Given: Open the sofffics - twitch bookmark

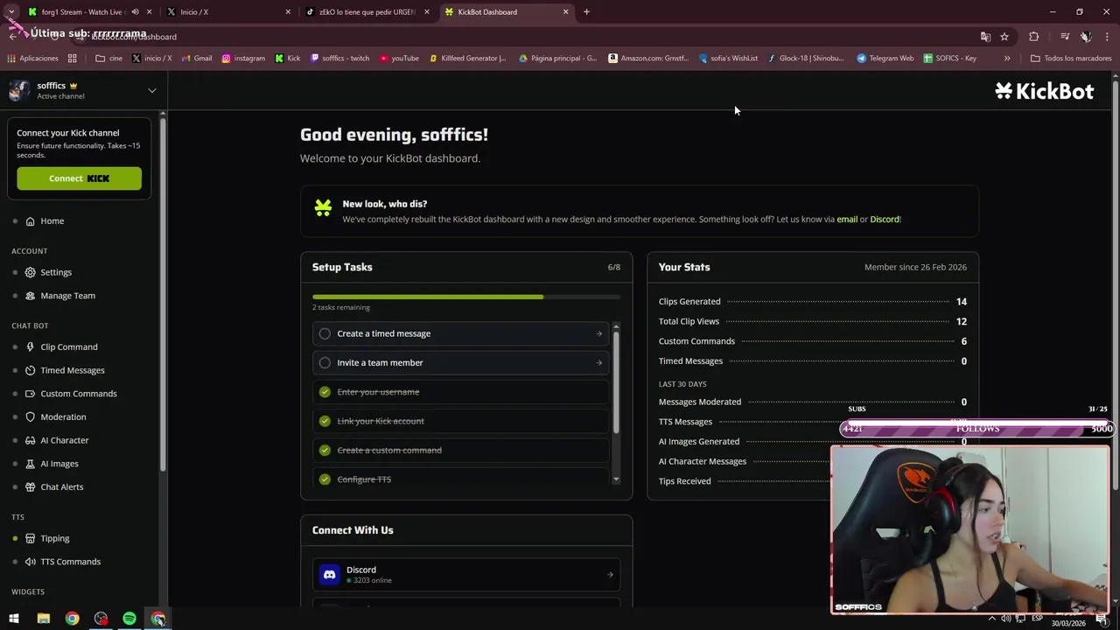Looking at the screenshot, I should 339,59.
